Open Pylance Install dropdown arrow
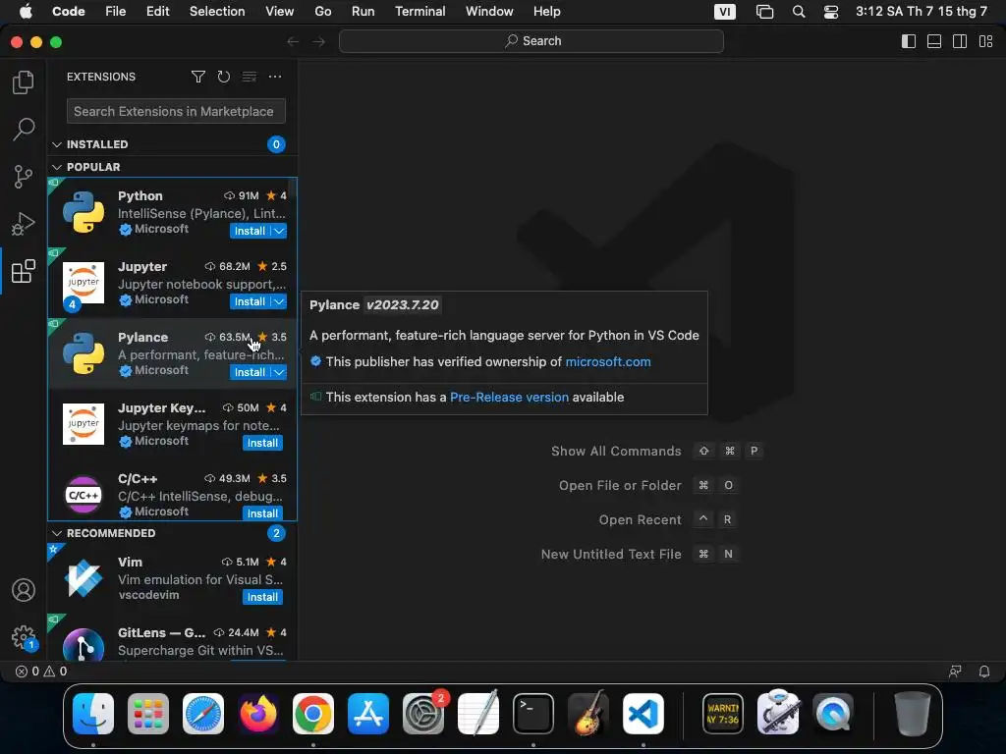1006x754 pixels. (279, 372)
